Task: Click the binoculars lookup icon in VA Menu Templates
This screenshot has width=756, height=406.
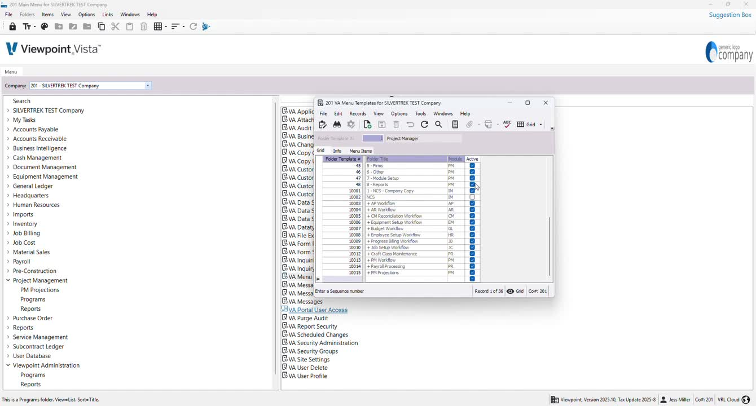Action: (x=337, y=125)
